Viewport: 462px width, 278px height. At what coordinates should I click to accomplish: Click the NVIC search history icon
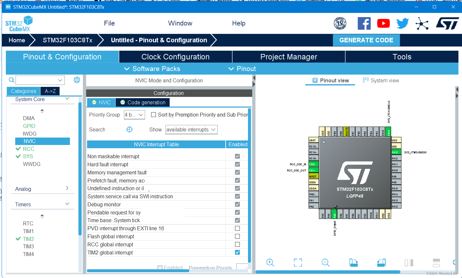(130, 129)
